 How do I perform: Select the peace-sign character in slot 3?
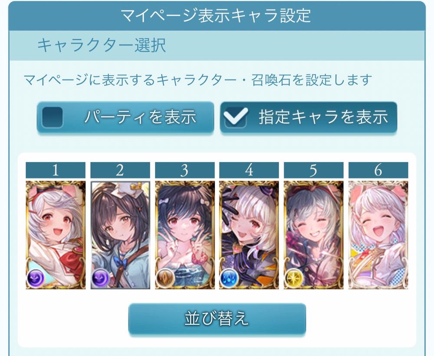pos(185,235)
